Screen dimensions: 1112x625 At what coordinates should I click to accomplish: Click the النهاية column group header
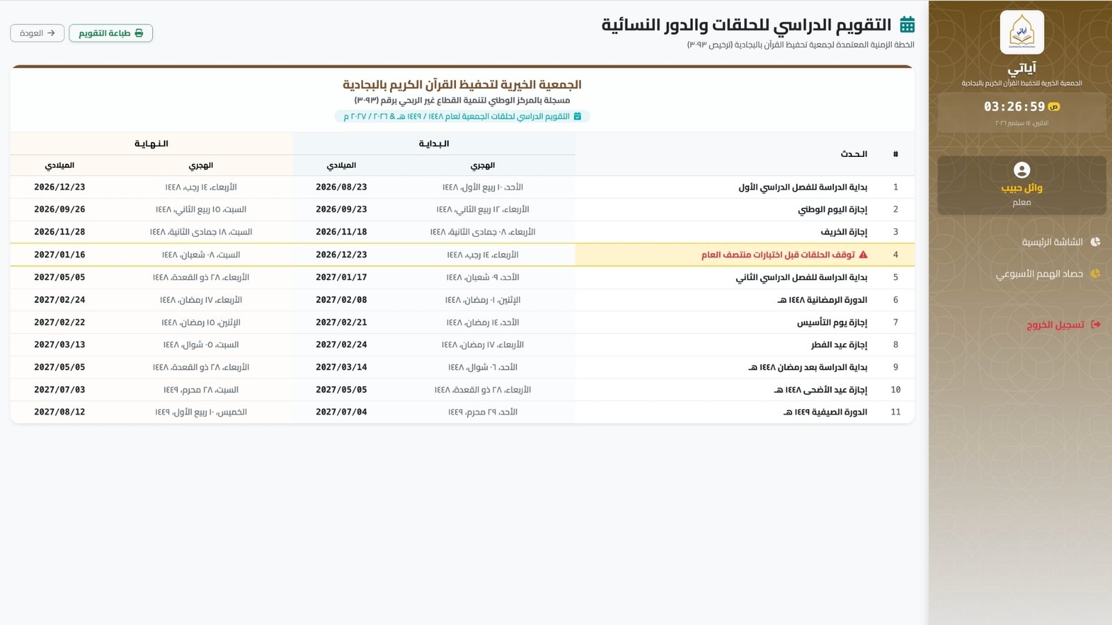152,144
